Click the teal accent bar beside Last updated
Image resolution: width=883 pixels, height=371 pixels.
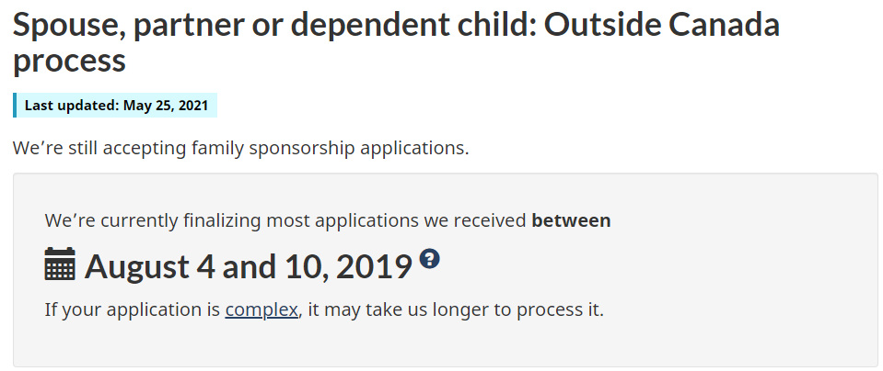(x=15, y=106)
